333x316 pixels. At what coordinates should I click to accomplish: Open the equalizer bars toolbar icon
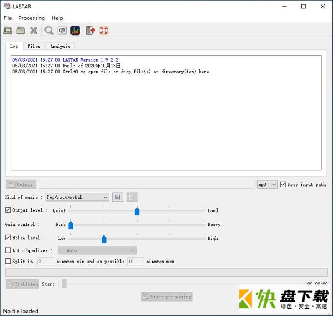75,31
